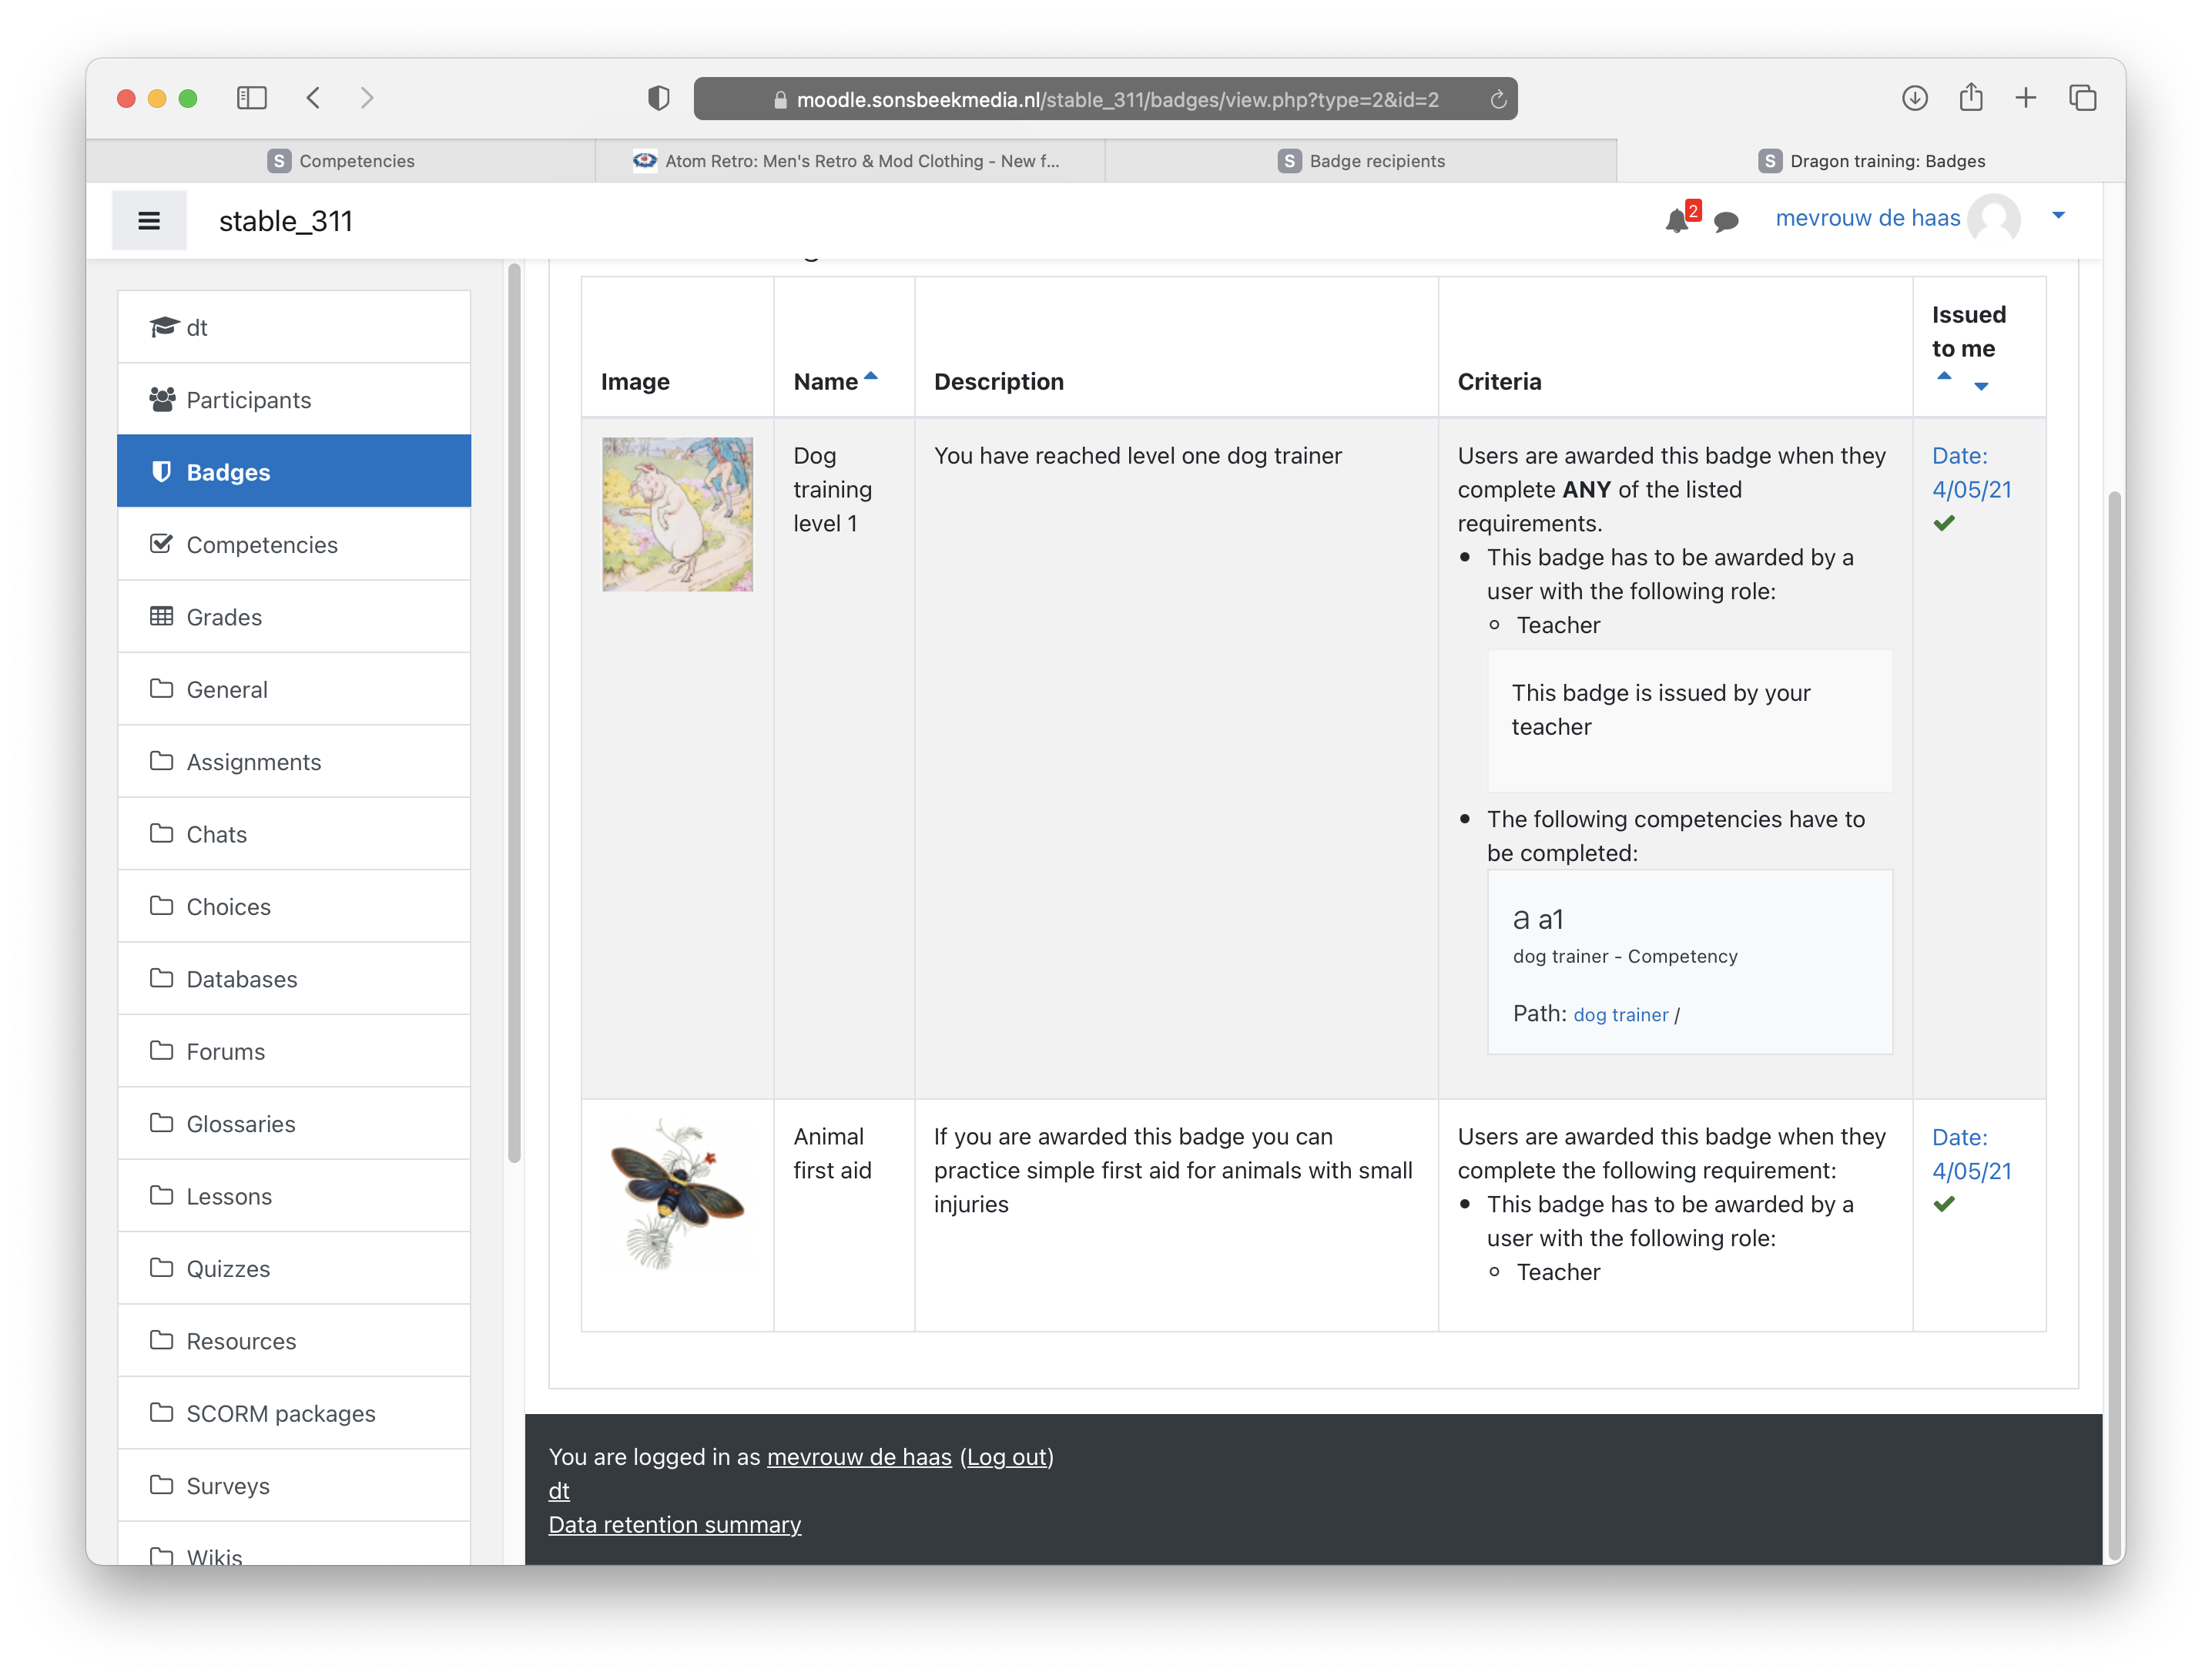The width and height of the screenshot is (2212, 1679).
Task: Open Lessons in the sidebar
Action: coord(294,1197)
